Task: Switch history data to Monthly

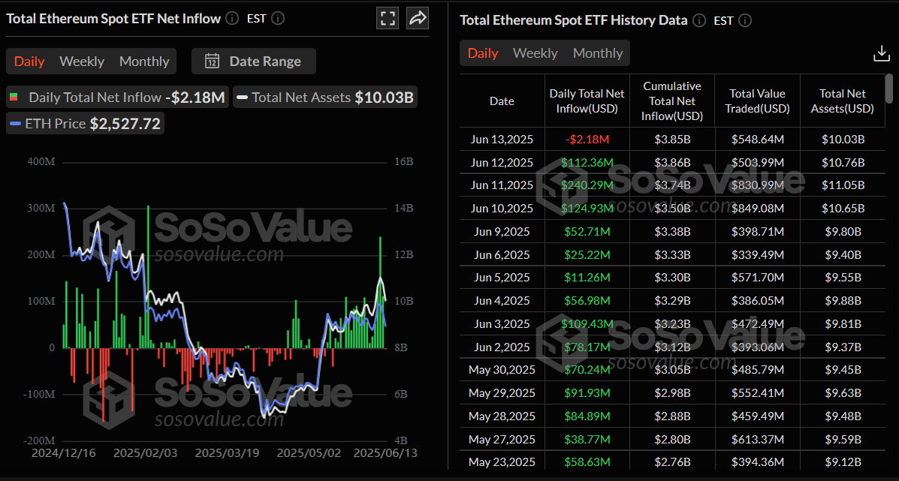Action: click(x=598, y=53)
